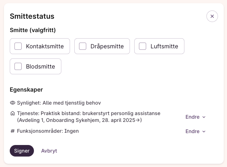Close the Smittestatus dialog with X
This screenshot has height=167, width=227.
pos(212,16)
